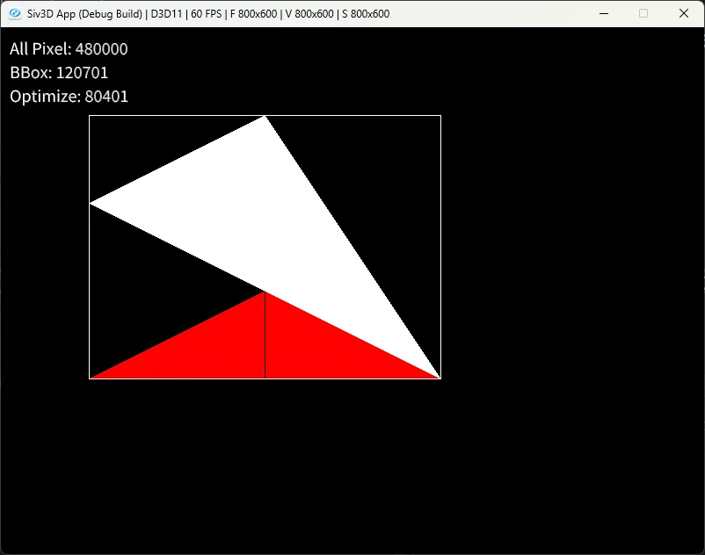705x555 pixels.
Task: Minimize the Siv3D App window
Action: [x=604, y=13]
